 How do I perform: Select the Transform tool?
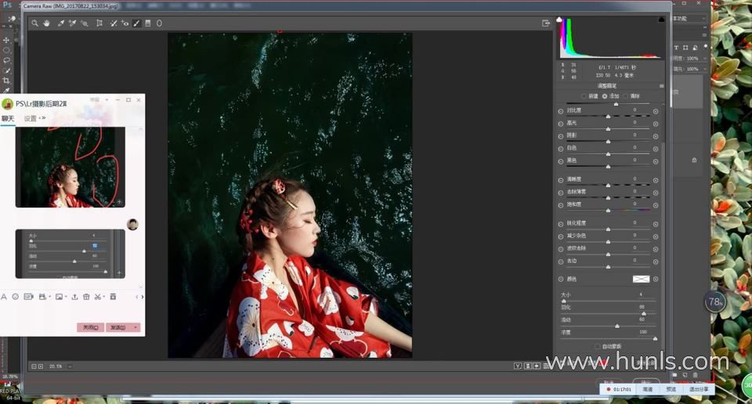click(x=99, y=23)
